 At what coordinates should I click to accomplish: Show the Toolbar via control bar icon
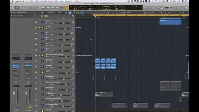24,8
